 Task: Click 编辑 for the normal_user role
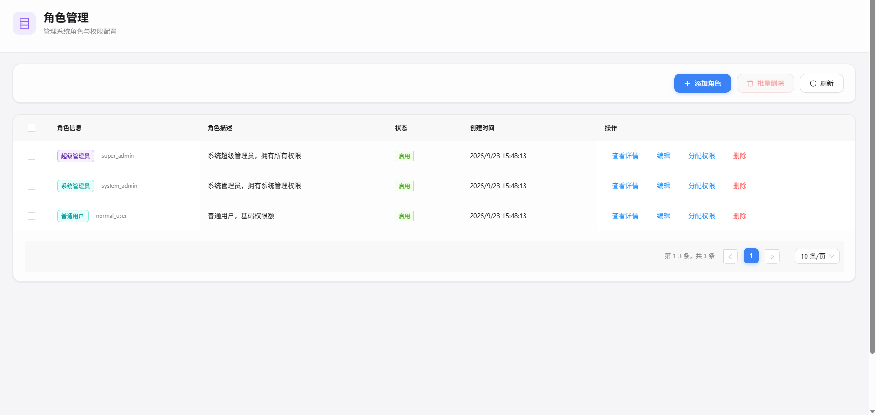coord(663,216)
